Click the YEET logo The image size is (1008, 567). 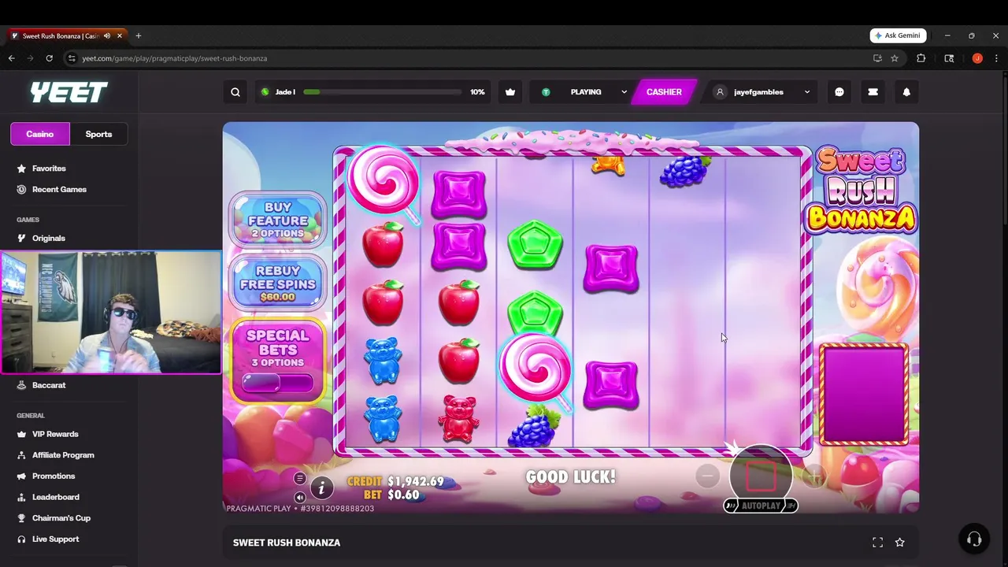[x=69, y=93]
